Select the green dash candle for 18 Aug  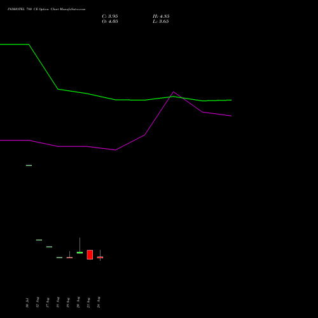pos(59,258)
